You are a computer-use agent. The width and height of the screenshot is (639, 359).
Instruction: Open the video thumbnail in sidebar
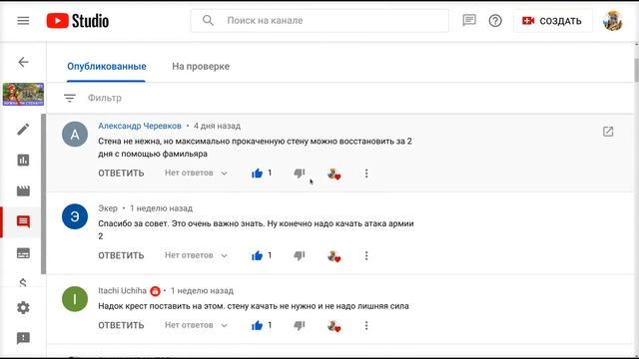tap(23, 95)
